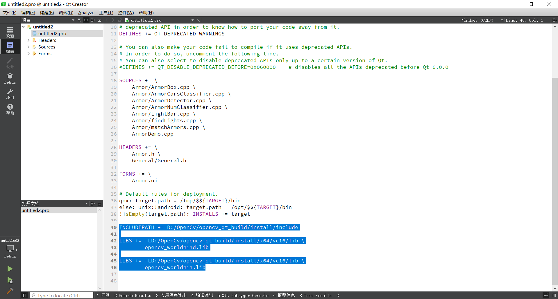
Task: Go back in editor navigation history
Action: (x=106, y=20)
